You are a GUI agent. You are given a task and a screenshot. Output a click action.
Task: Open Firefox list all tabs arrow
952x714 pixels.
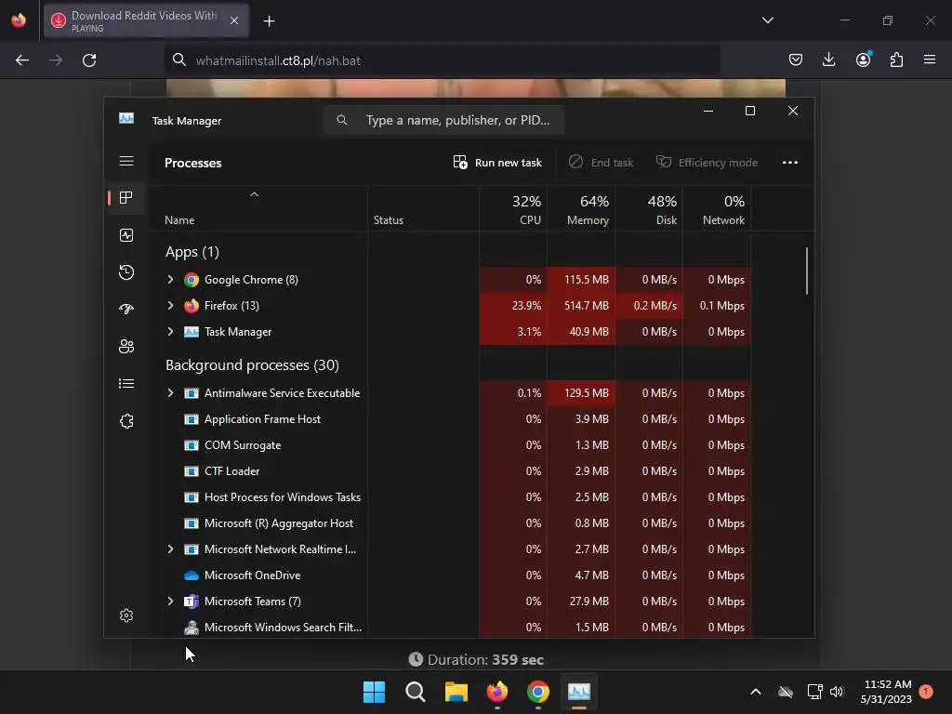pyautogui.click(x=767, y=20)
